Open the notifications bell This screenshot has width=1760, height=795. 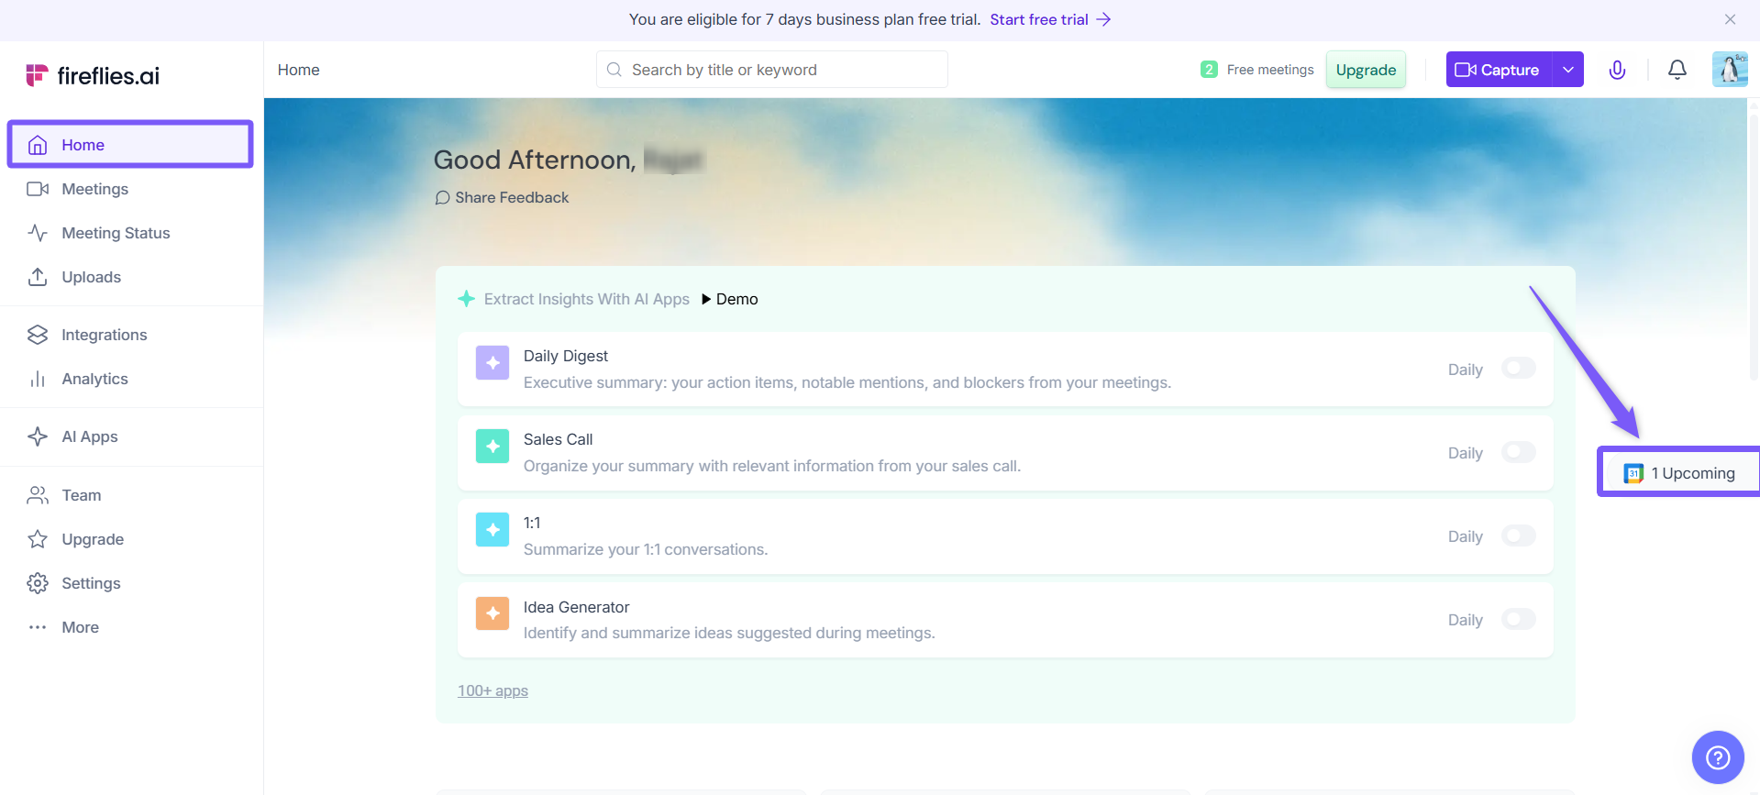[1677, 70]
